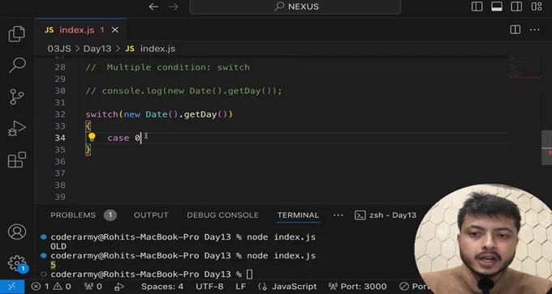Open the Run and Debug view
Screen dimensions: 552x294
16,129
